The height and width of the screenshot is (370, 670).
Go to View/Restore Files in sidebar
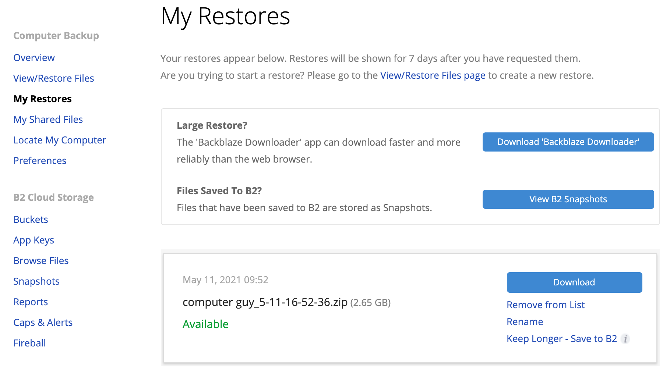point(54,78)
